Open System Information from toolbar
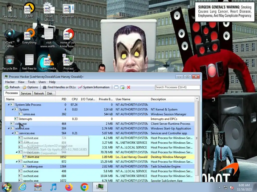Image resolution: width=257 pixels, height=192 pixels. [94, 87]
